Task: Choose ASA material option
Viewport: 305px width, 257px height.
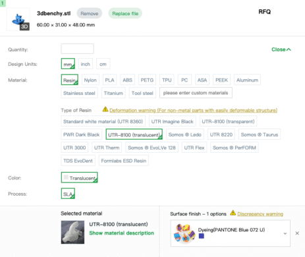Action: [x=202, y=80]
